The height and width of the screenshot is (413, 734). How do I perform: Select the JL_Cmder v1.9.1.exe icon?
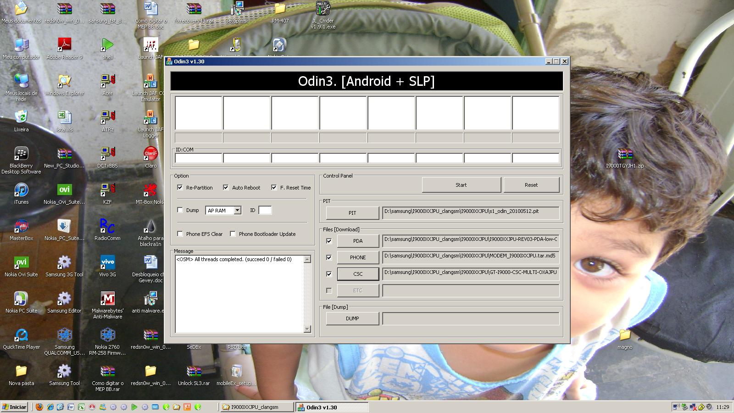coord(323,15)
